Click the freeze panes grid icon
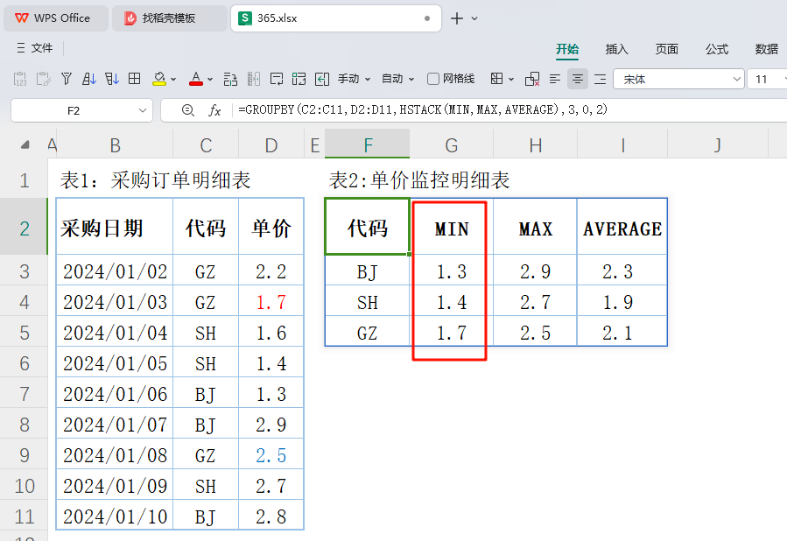This screenshot has width=787, height=541. coord(135,79)
